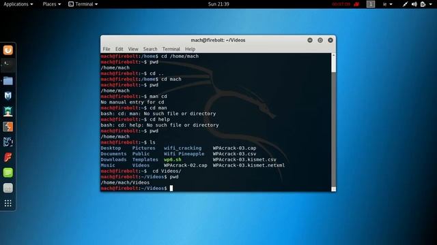Click the 'cd Videos/' command text
This screenshot has height=245, width=437.
click(x=167, y=171)
